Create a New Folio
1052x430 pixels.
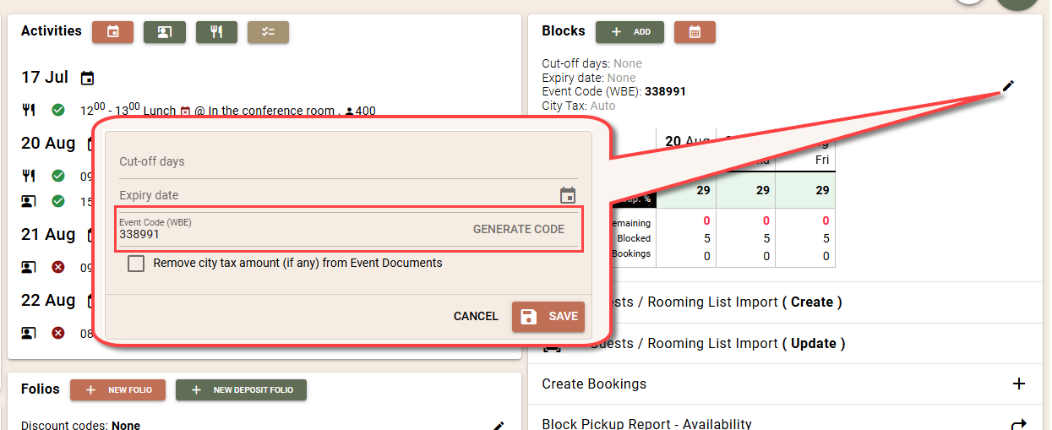pyautogui.click(x=117, y=390)
